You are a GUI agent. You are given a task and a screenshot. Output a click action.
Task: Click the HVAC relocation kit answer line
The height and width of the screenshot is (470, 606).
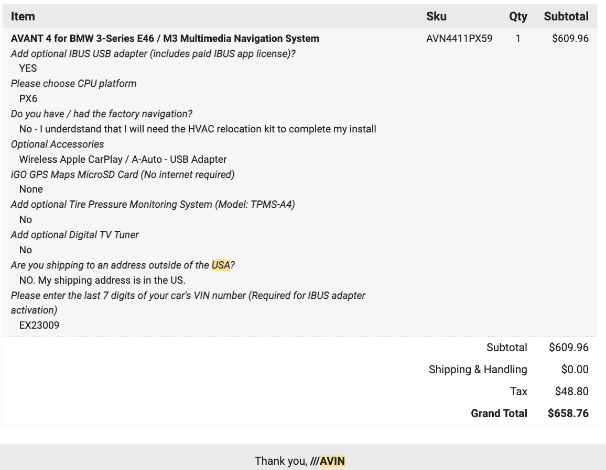(198, 129)
